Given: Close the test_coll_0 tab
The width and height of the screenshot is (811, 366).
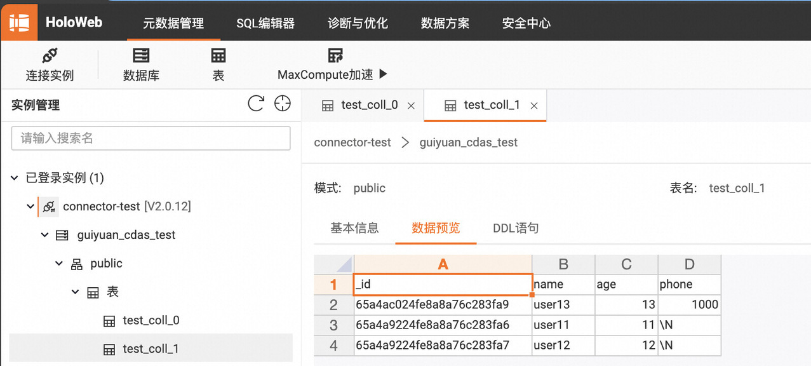Looking at the screenshot, I should click(411, 106).
